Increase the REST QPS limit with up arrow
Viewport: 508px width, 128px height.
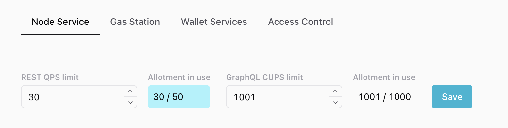(130, 91)
